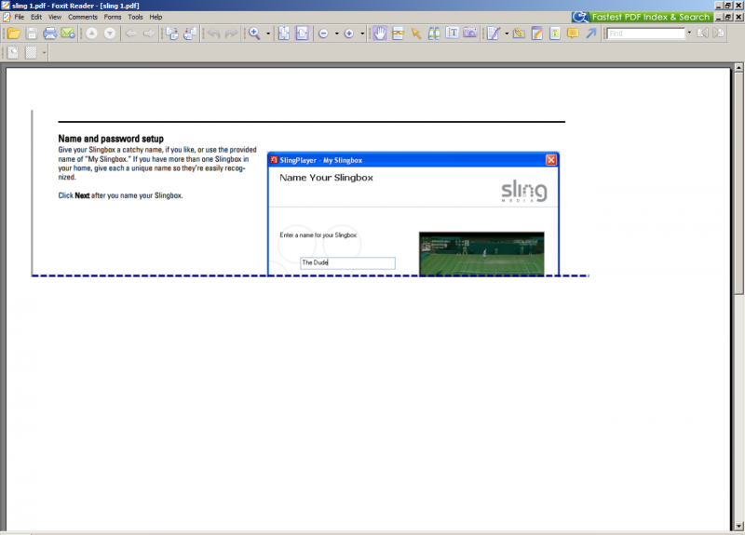Screen dimensions: 745x535
Task: Click the 'Click Next after you name' sentence
Action: tap(120, 195)
